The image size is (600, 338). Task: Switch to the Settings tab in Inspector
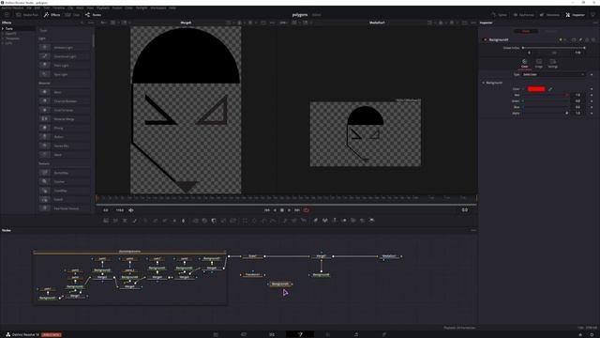coord(552,63)
